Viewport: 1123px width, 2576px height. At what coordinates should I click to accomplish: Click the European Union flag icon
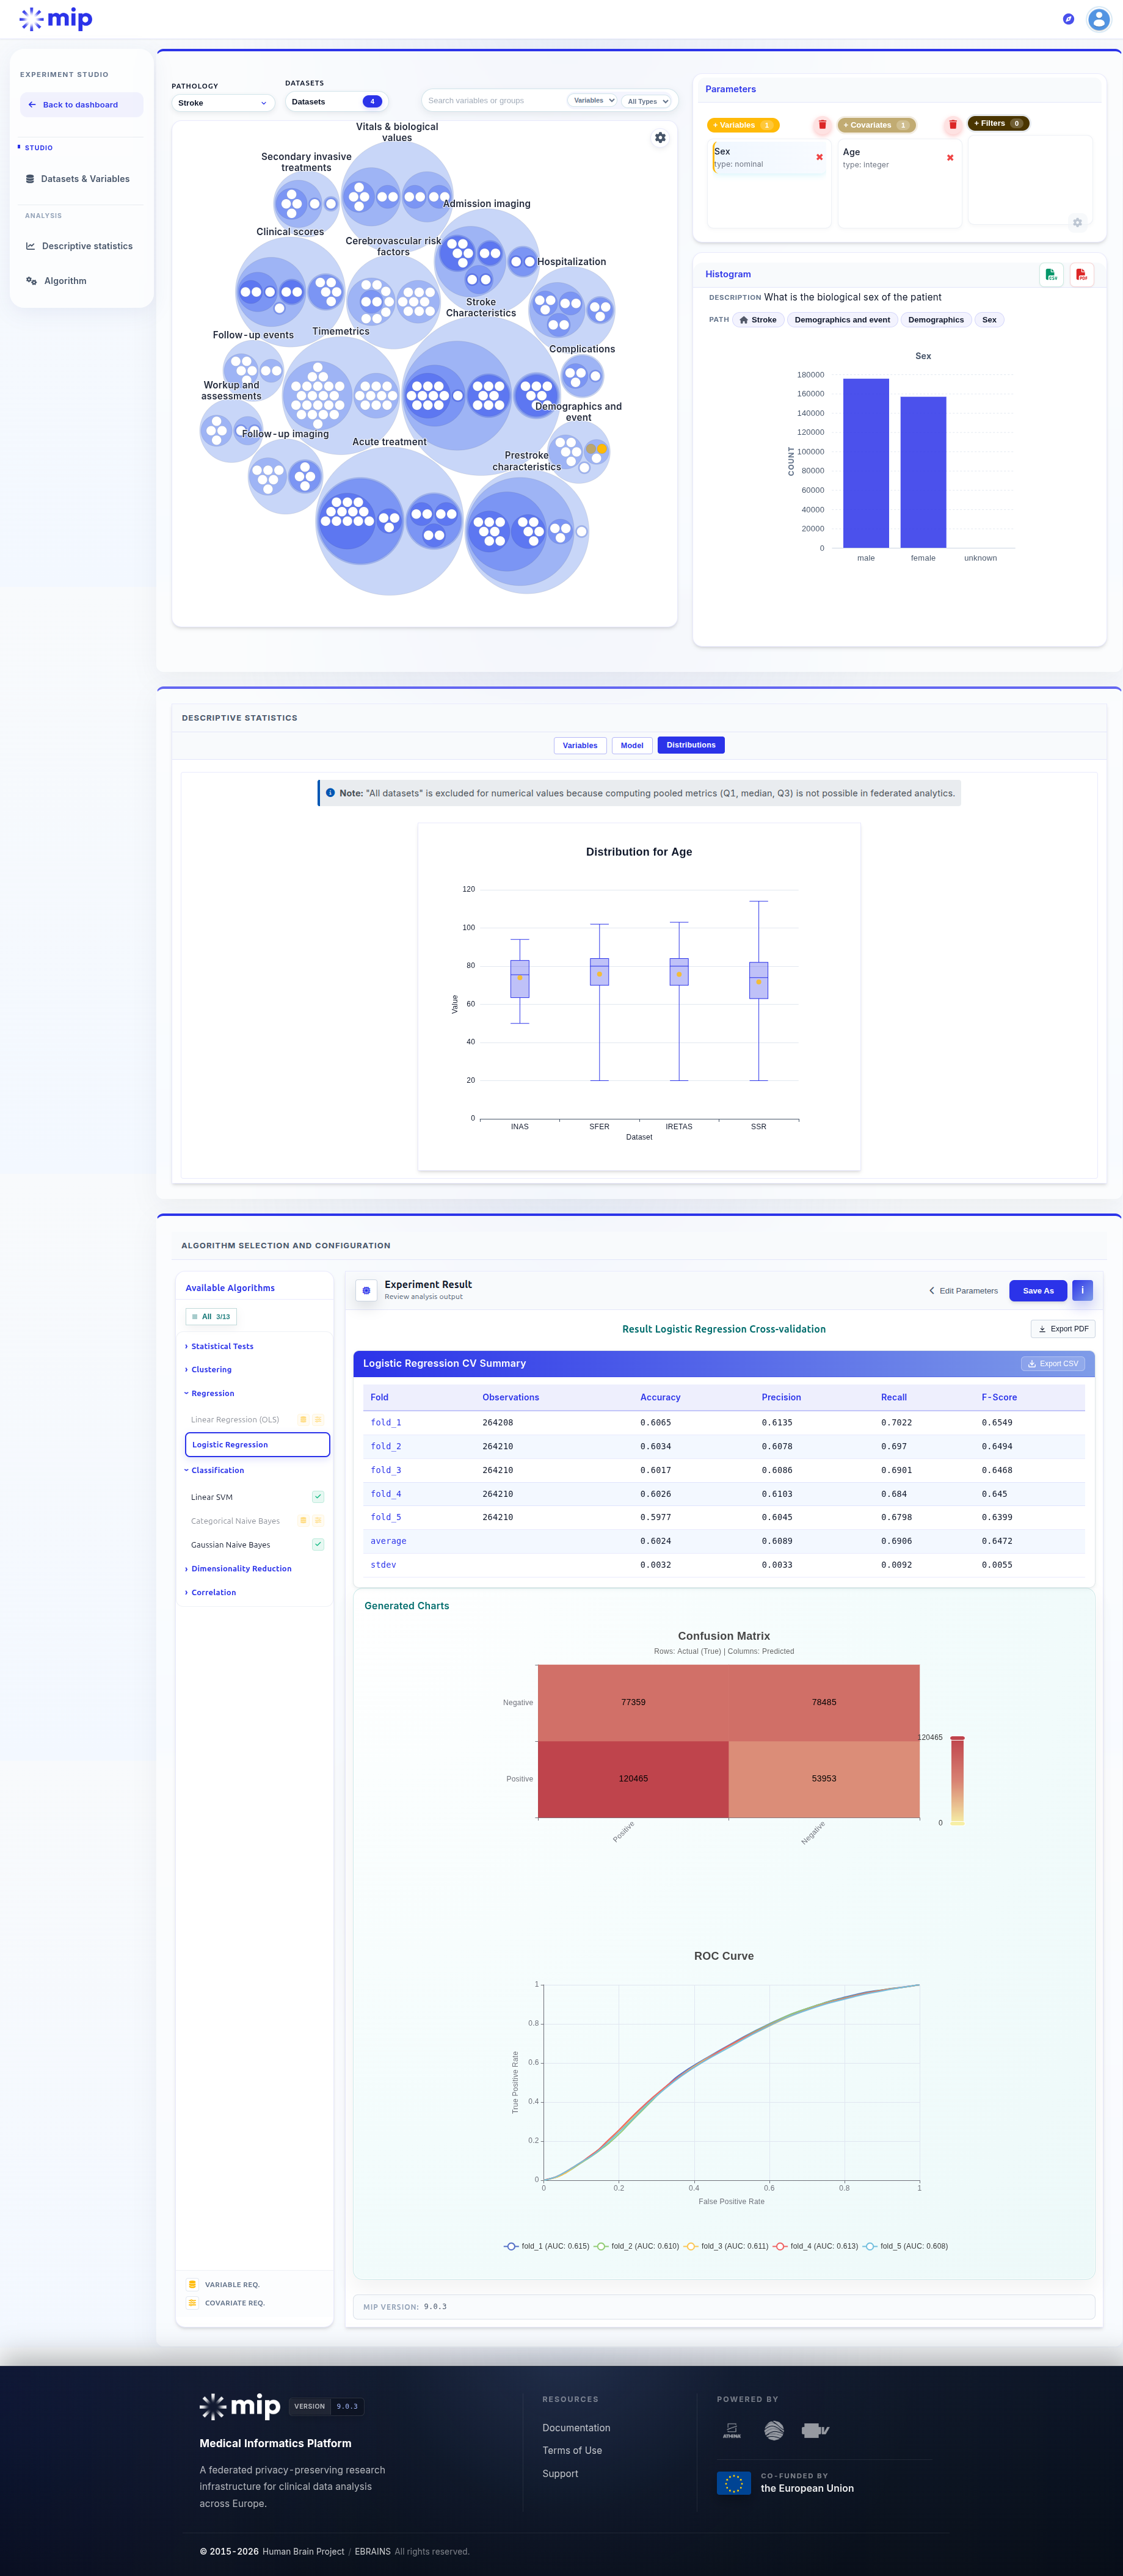[734, 2483]
